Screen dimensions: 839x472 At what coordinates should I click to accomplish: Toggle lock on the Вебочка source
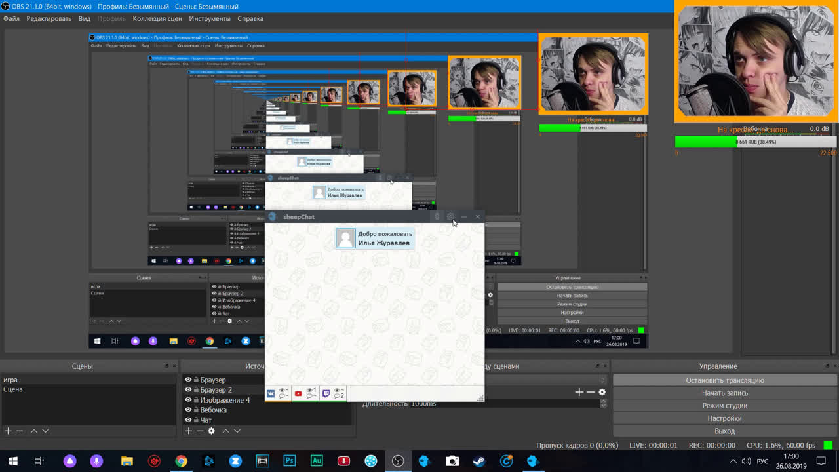click(196, 410)
